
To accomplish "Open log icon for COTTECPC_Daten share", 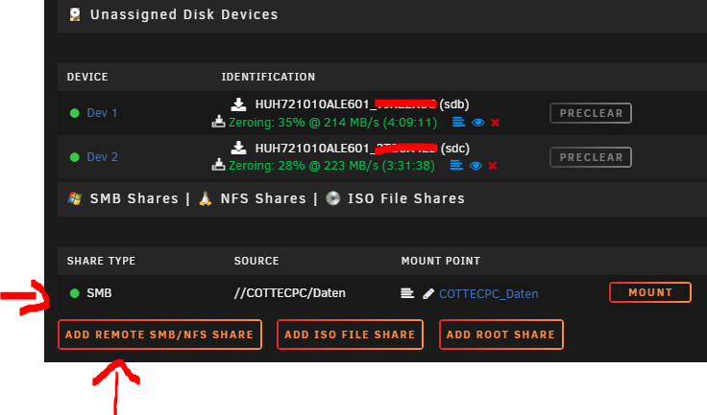I will (x=407, y=293).
